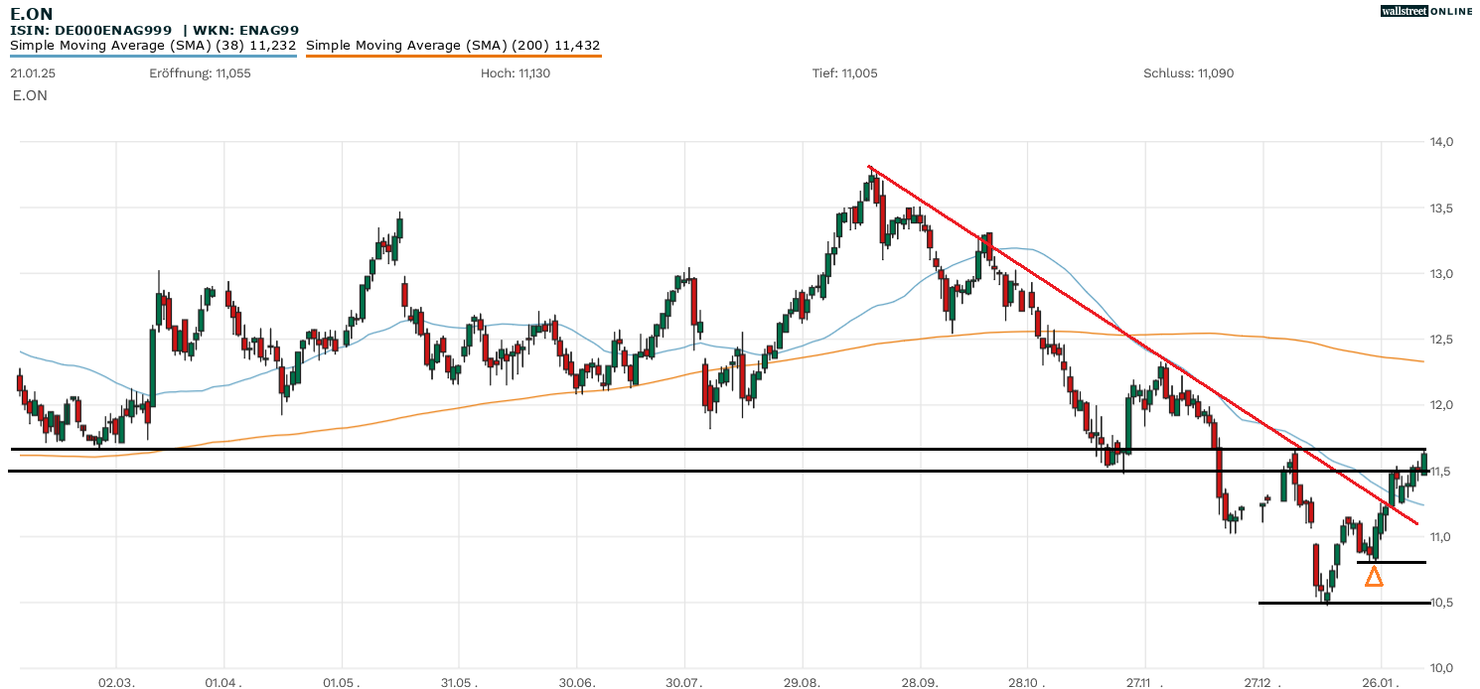Toggle the SMA (38) legend entry

(153, 46)
